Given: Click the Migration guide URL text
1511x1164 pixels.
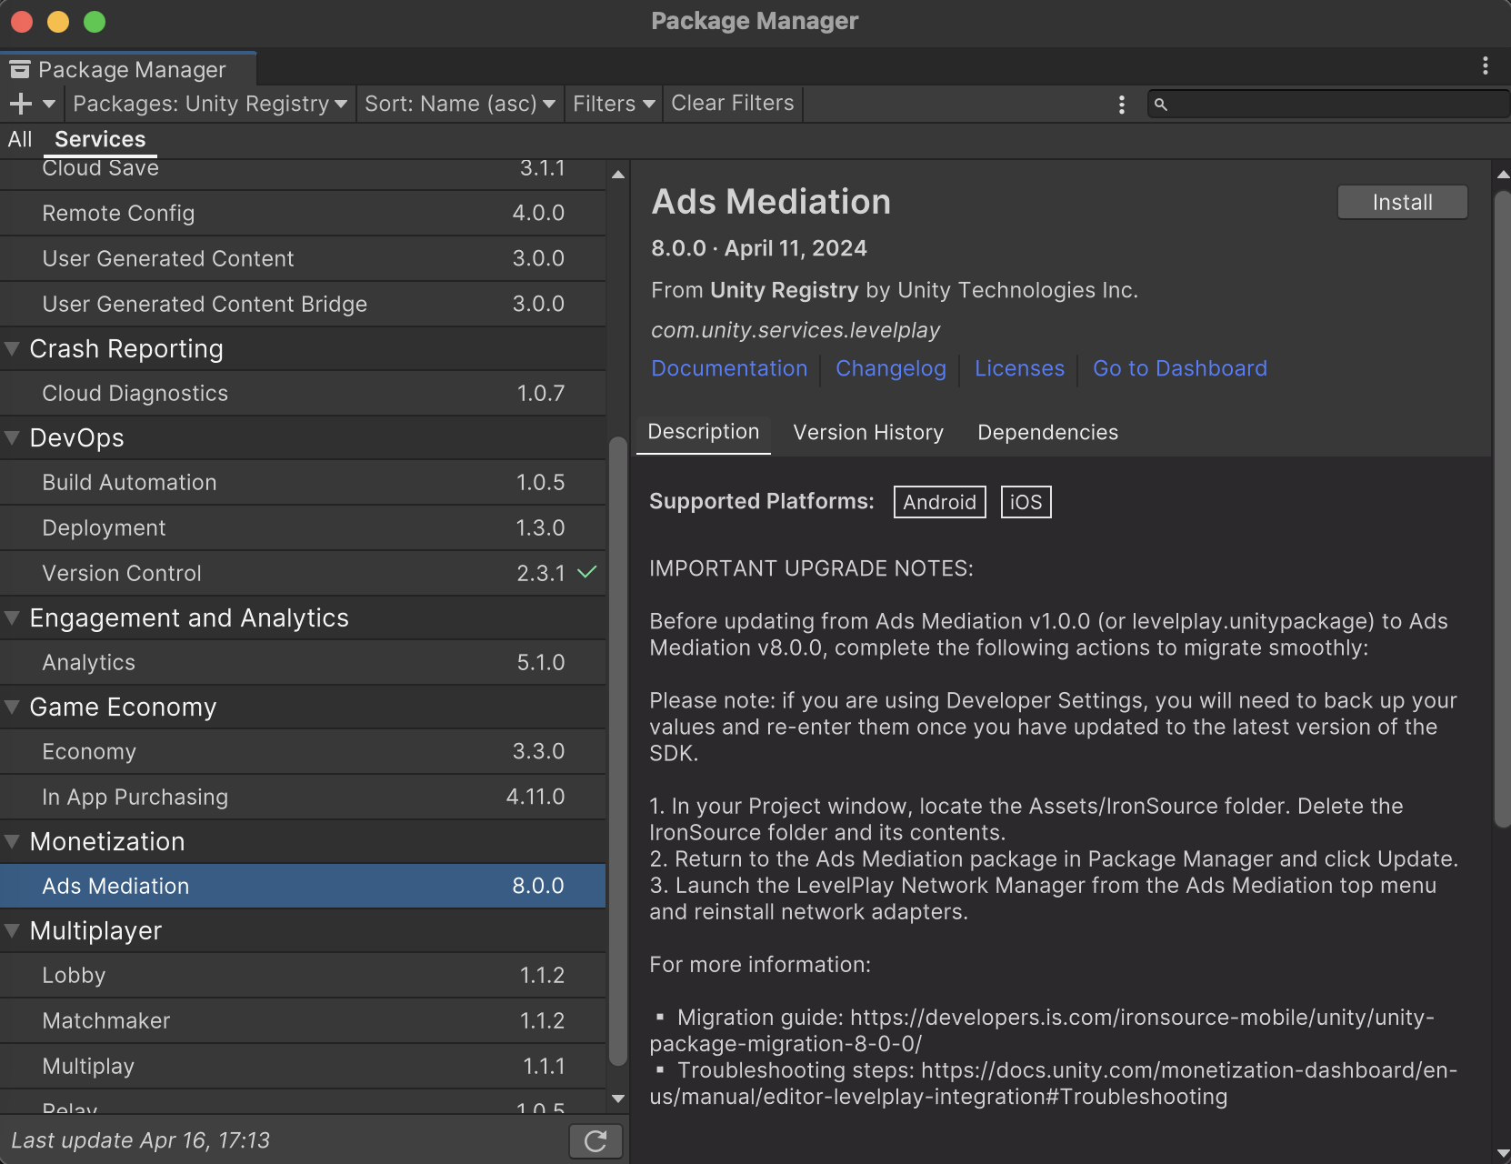Looking at the screenshot, I should coord(1042,1030).
